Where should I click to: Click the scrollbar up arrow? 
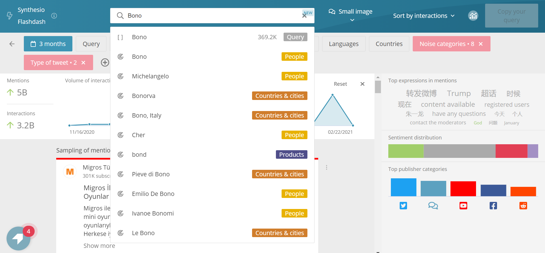(378, 77)
